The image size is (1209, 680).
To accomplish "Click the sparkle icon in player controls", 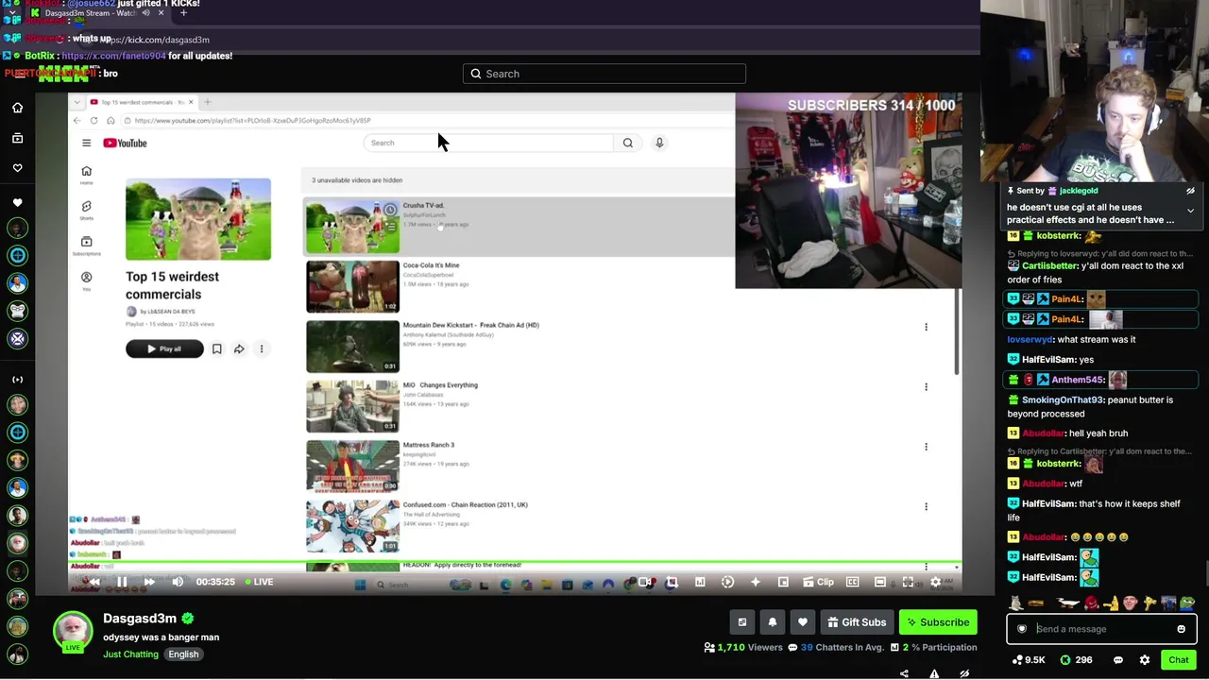I will pyautogui.click(x=755, y=582).
